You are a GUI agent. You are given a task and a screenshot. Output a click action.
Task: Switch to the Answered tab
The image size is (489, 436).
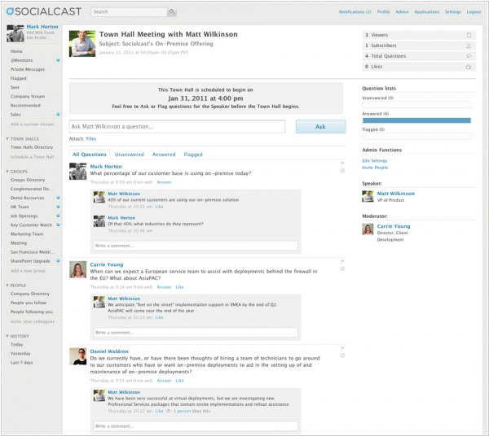pyautogui.click(x=164, y=155)
